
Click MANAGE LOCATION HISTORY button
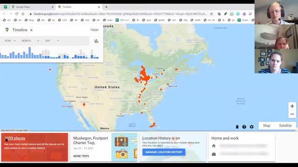pos(164,152)
